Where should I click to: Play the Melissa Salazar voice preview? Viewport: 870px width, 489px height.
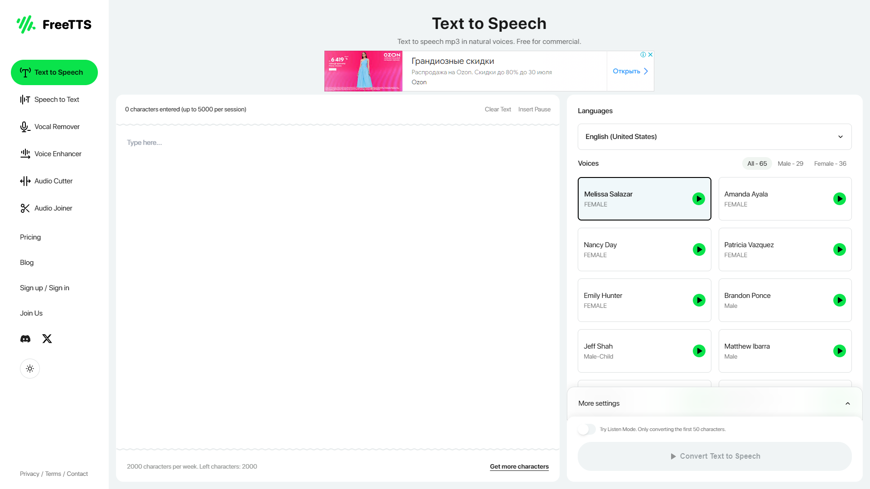click(x=699, y=198)
